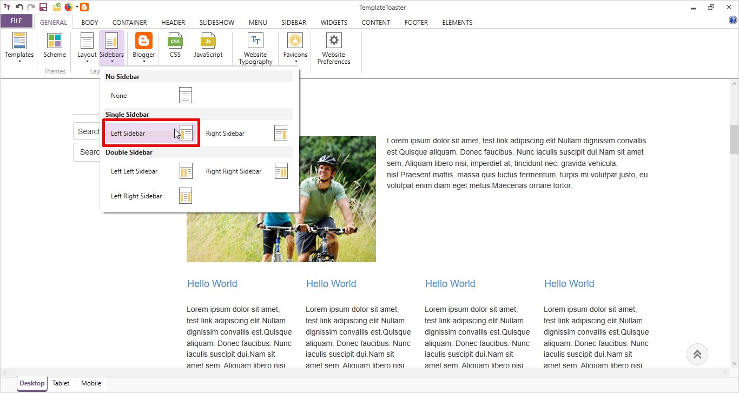Open the FILE menu
The image size is (739, 393).
(x=16, y=20)
